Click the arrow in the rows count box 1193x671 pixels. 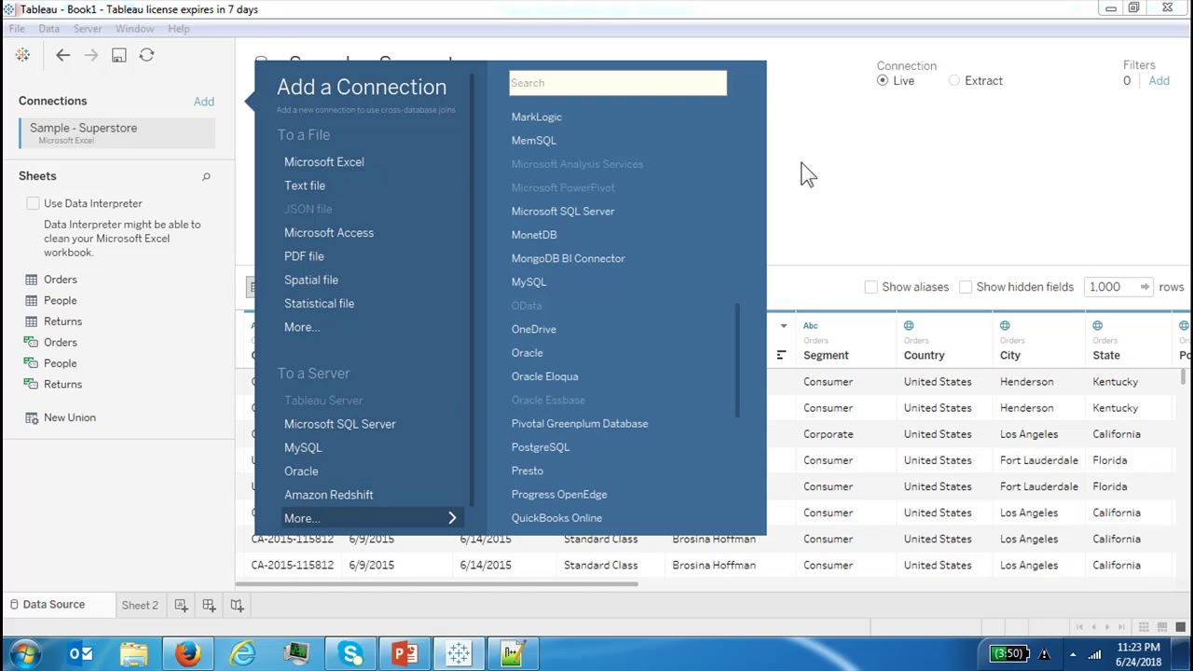pos(1145,287)
